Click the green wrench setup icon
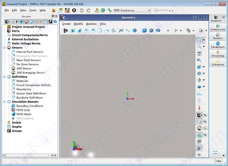Viewport: 228px width, 166px height. click(109, 10)
